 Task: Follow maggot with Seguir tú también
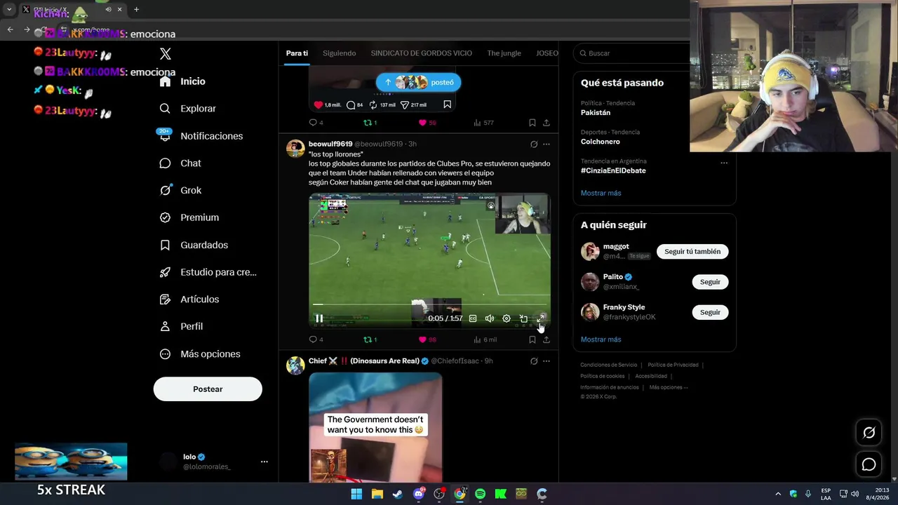(692, 252)
